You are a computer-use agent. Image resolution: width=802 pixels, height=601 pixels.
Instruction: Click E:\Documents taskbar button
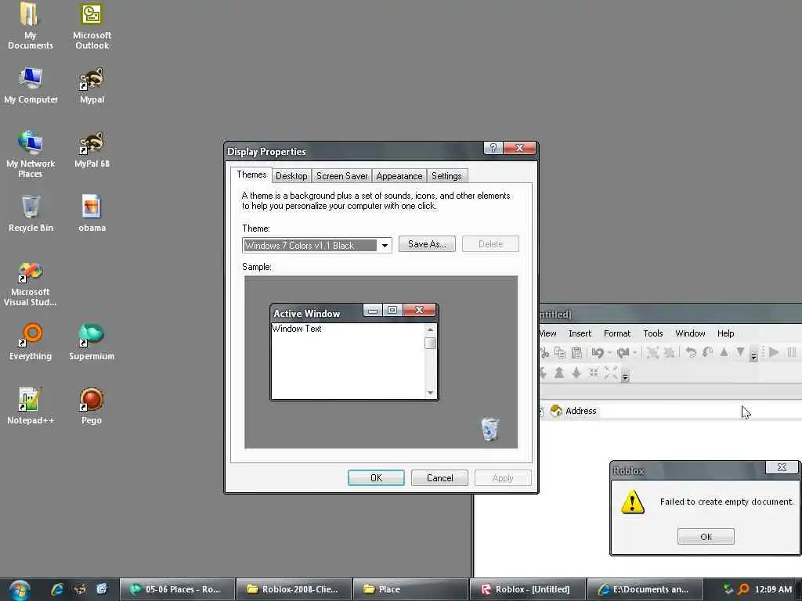[x=644, y=589]
